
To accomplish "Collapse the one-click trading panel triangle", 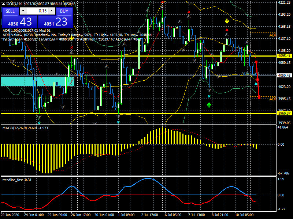I will point(4,4).
